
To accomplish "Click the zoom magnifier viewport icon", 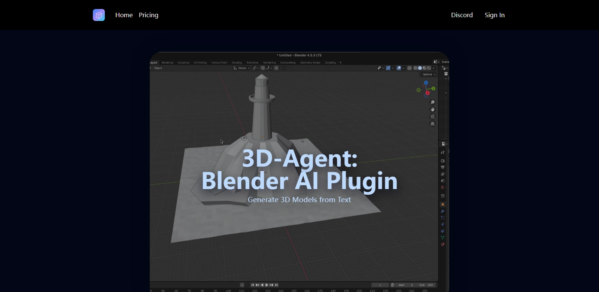I will tap(432, 102).
